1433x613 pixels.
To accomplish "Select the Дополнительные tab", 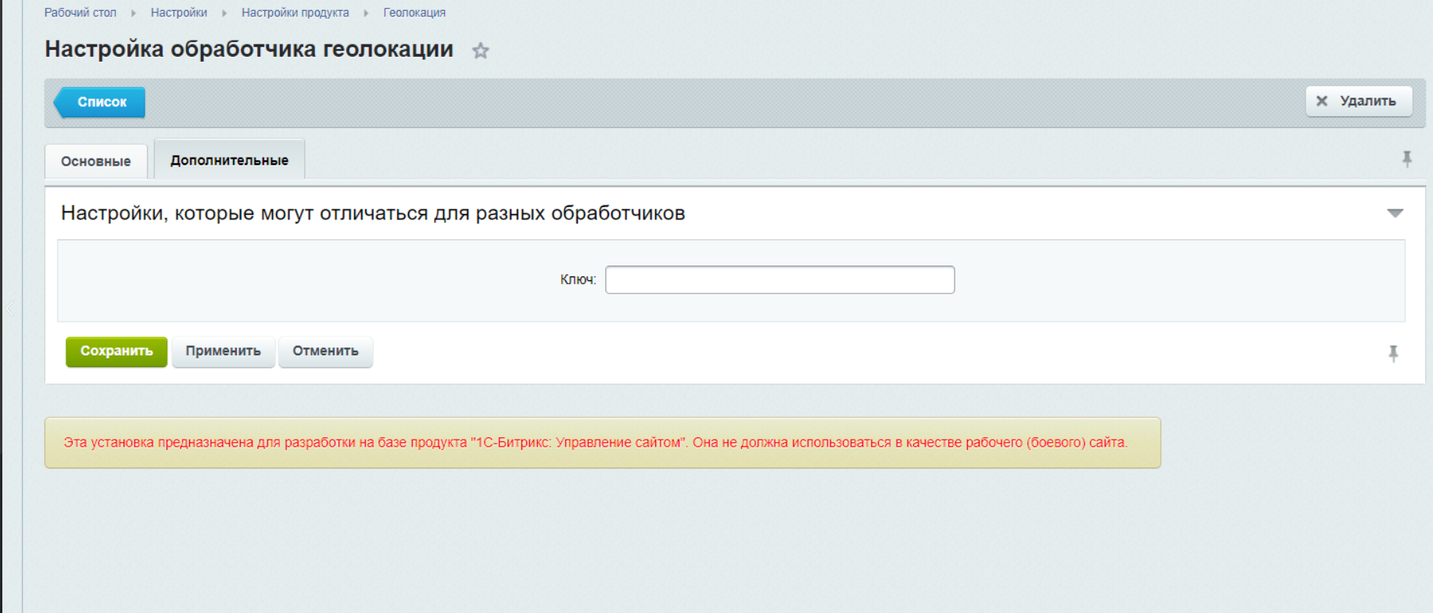I will click(229, 160).
